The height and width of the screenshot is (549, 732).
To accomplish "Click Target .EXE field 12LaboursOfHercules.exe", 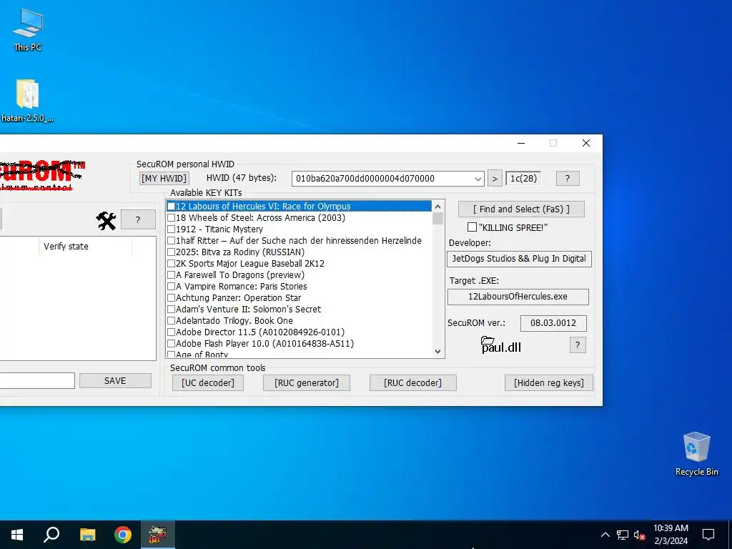I will (518, 297).
